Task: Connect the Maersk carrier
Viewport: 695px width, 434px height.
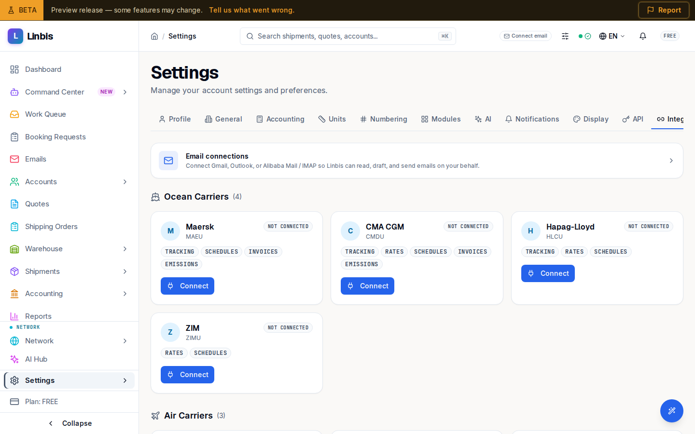Action: point(187,286)
